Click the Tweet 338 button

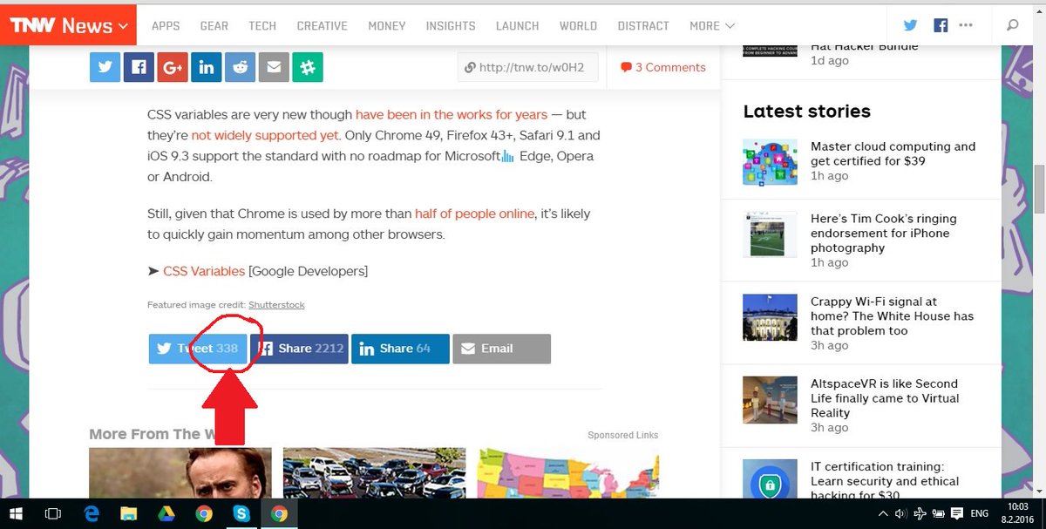198,349
